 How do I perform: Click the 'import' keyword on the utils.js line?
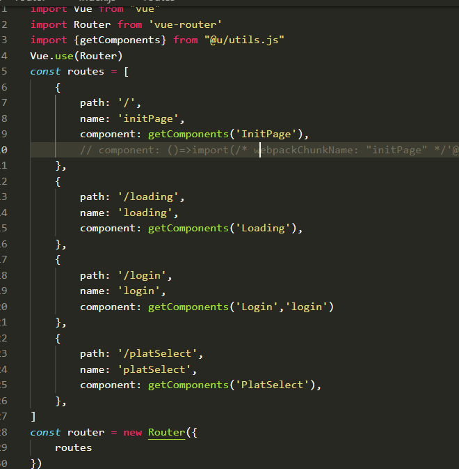(49, 40)
